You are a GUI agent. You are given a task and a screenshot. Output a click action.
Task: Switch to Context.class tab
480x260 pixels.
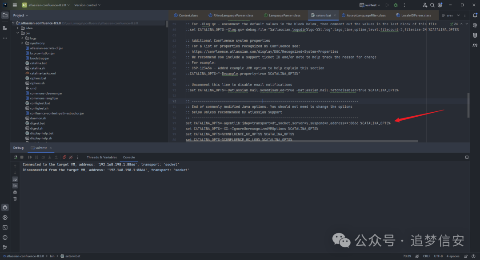[186, 15]
